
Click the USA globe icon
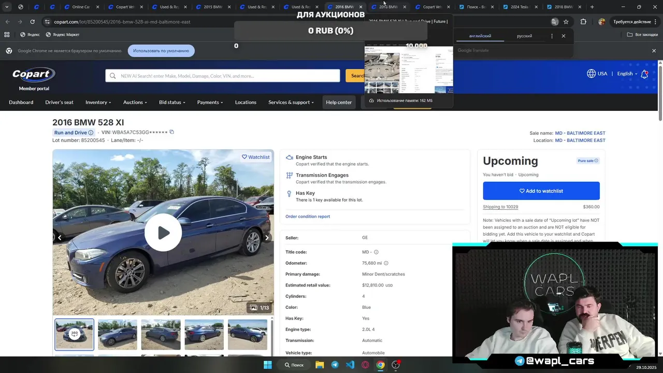point(591,74)
